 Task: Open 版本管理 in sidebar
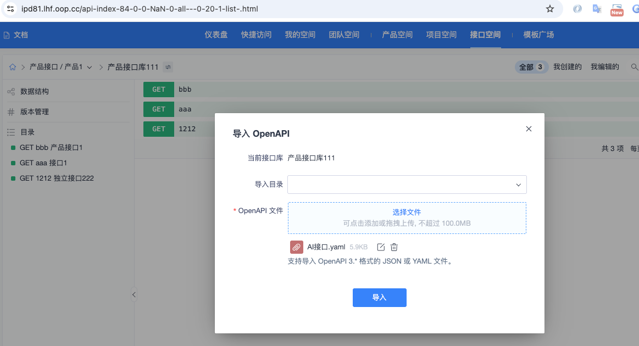pyautogui.click(x=35, y=112)
